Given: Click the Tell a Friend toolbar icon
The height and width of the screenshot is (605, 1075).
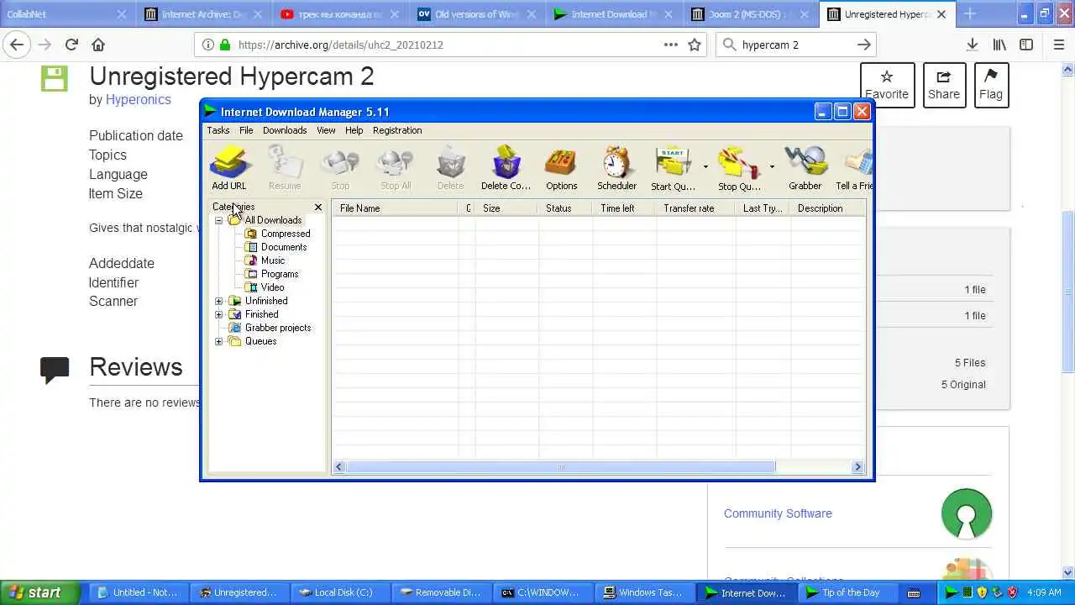Looking at the screenshot, I should pos(854,167).
